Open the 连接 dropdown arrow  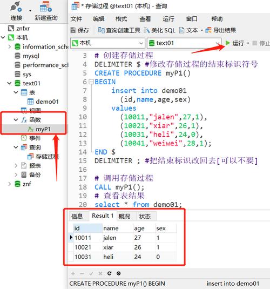30,11
